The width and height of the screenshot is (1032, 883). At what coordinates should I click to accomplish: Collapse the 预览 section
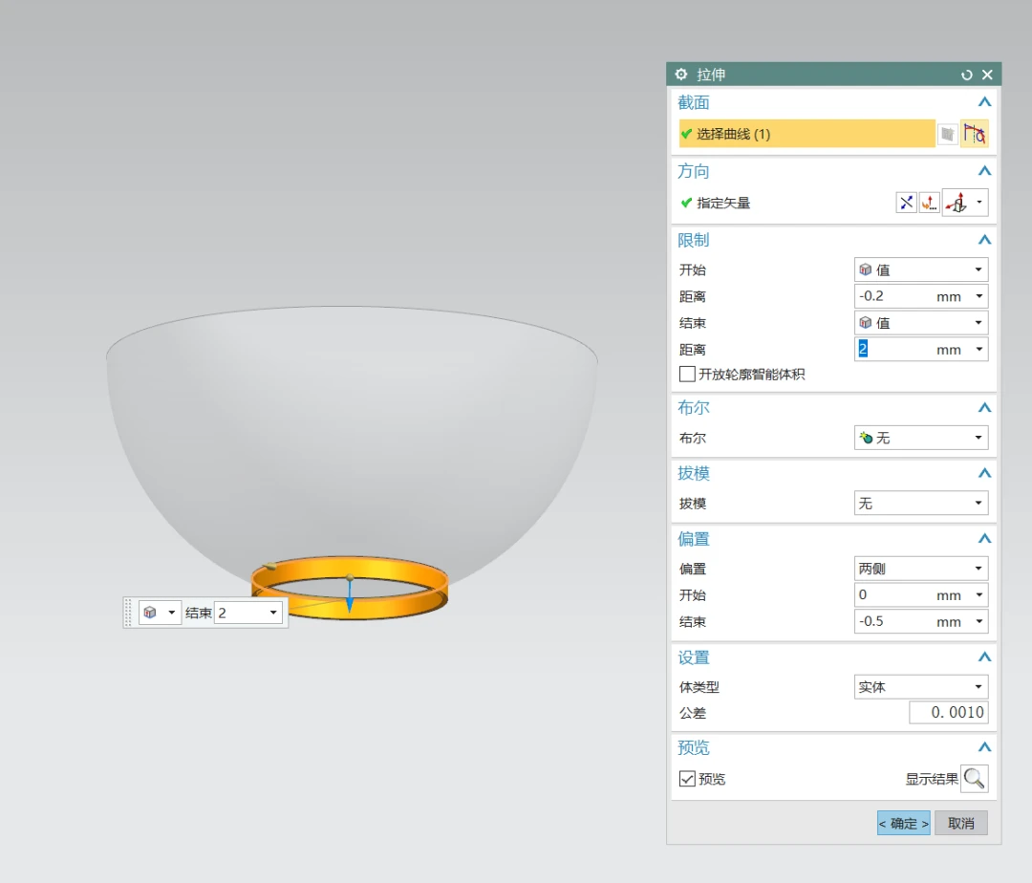point(984,747)
